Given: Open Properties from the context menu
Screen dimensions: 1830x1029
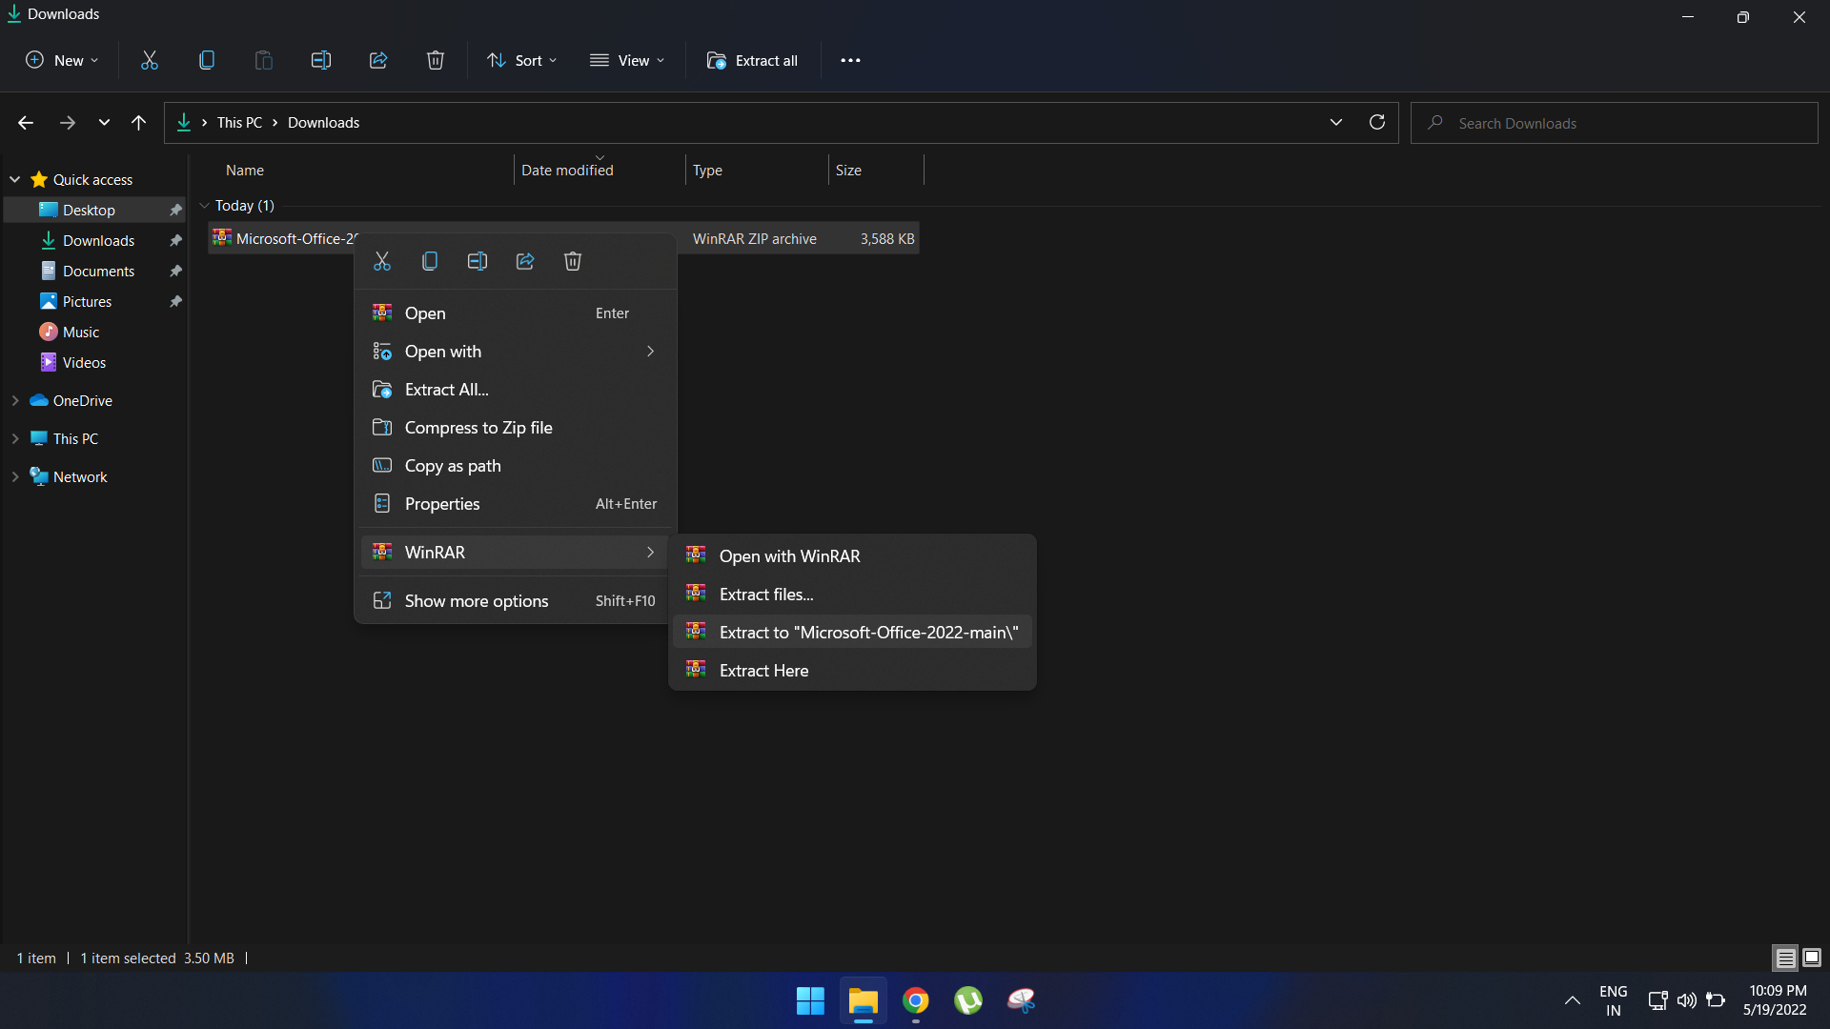Looking at the screenshot, I should (x=515, y=504).
